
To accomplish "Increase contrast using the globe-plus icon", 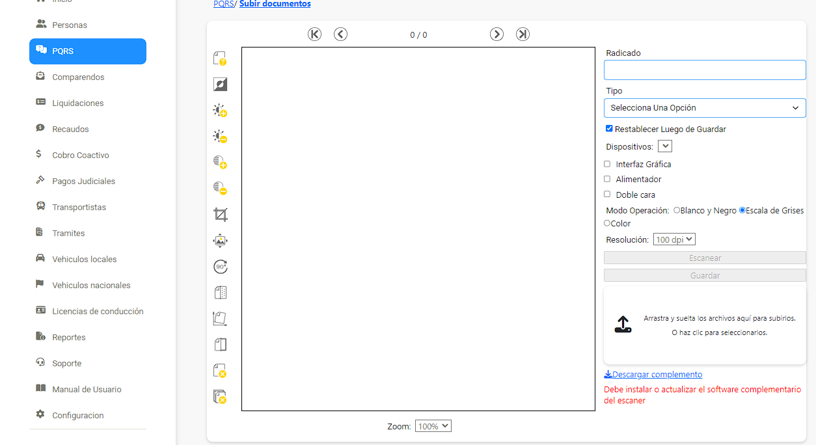I will click(x=220, y=163).
